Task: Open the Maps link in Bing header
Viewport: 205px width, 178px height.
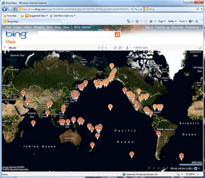Action: coord(58,27)
